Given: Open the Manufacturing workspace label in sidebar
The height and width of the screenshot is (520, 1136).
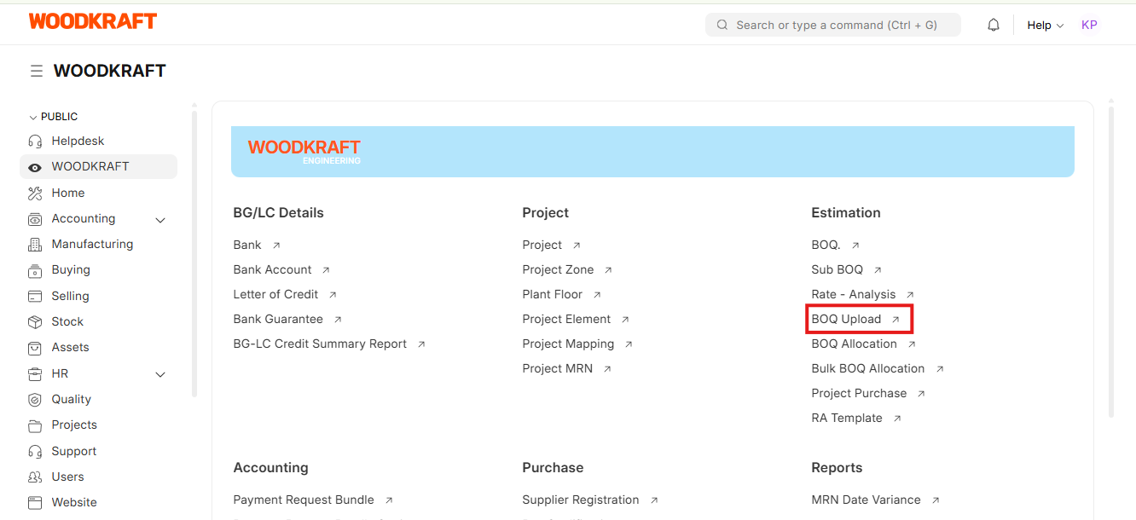Looking at the screenshot, I should pyautogui.click(x=92, y=245).
